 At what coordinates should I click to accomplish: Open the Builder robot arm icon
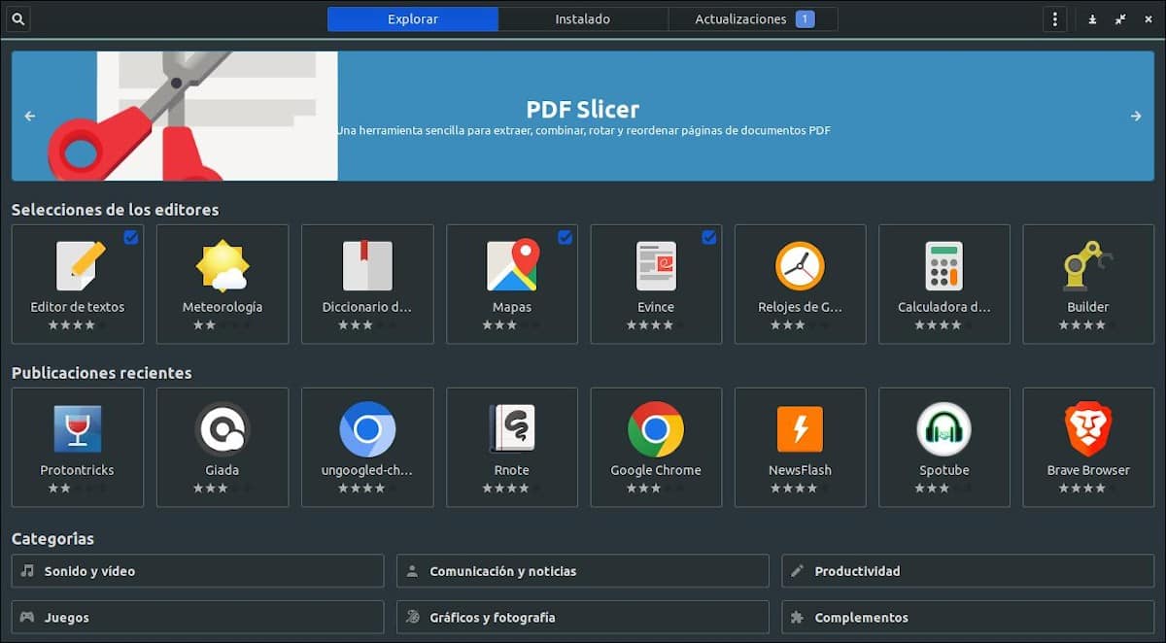click(1088, 265)
